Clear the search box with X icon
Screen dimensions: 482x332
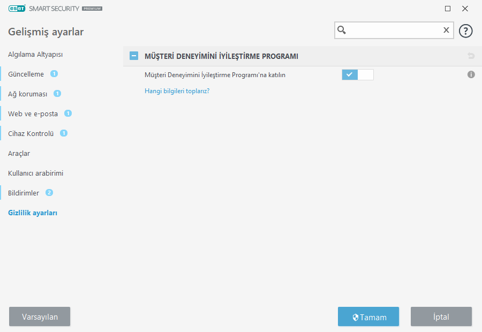(x=446, y=31)
